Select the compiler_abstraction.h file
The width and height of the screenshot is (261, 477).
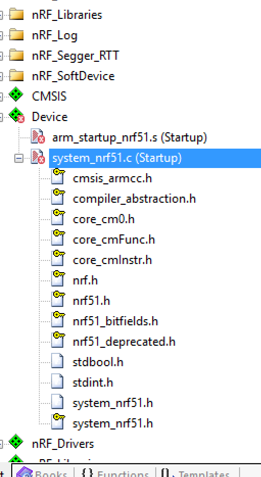(134, 199)
